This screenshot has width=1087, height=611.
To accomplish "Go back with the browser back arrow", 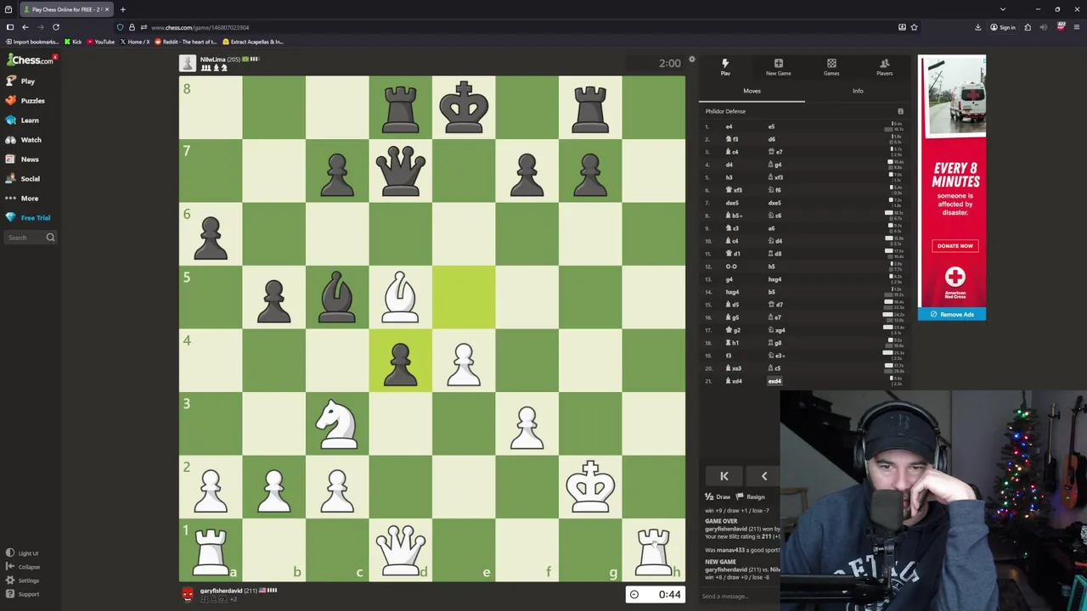I will coord(25,27).
